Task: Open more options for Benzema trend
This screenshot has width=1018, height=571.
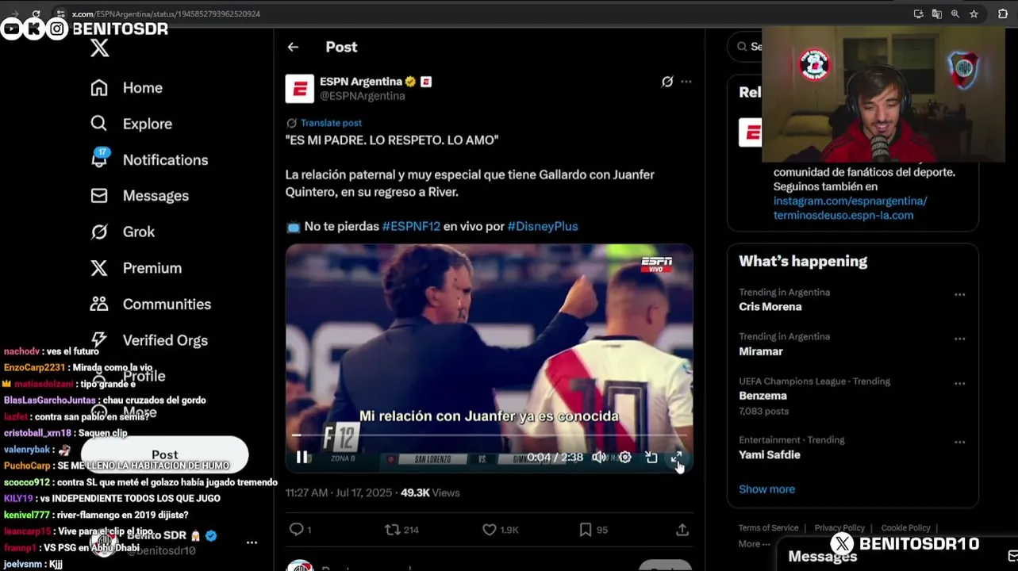Action: pyautogui.click(x=959, y=383)
